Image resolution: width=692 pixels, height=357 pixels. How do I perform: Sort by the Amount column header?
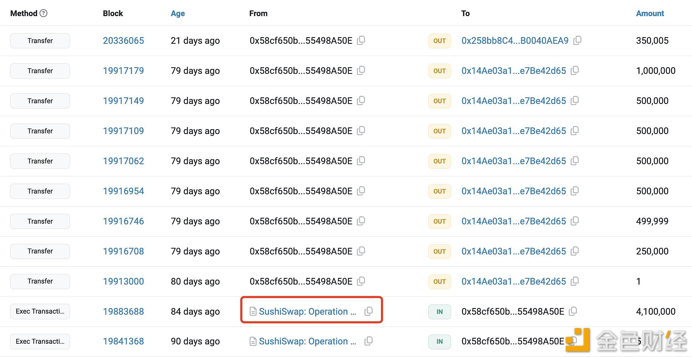click(650, 13)
